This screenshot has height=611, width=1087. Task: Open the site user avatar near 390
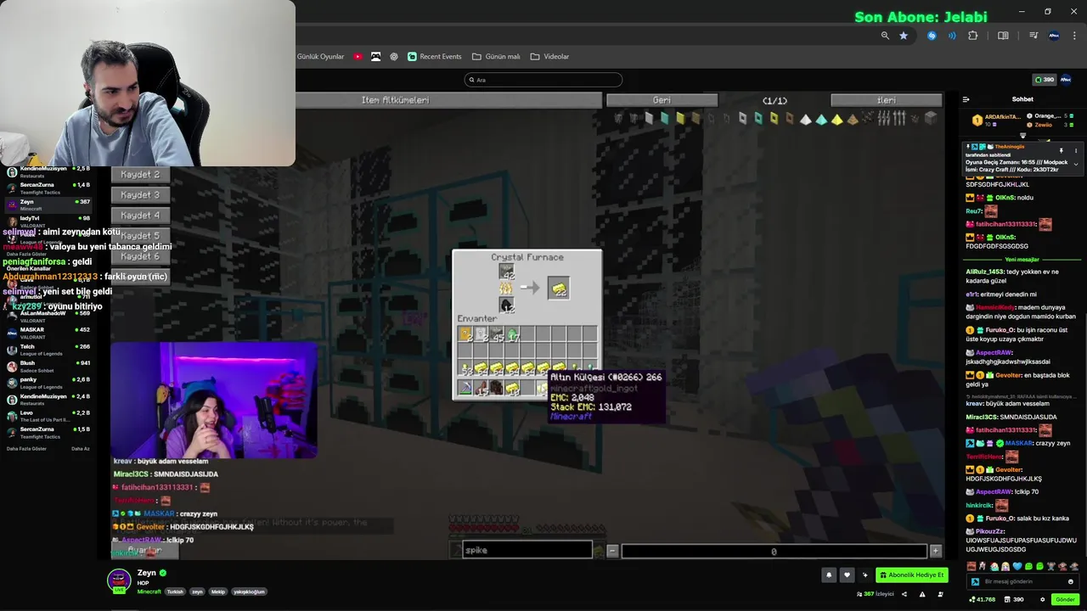[1066, 80]
